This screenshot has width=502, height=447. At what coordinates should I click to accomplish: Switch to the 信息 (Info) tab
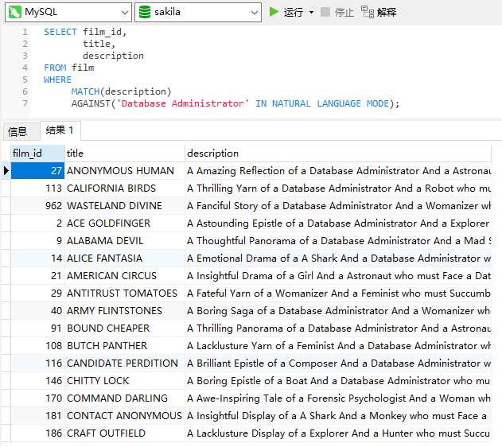[21, 131]
